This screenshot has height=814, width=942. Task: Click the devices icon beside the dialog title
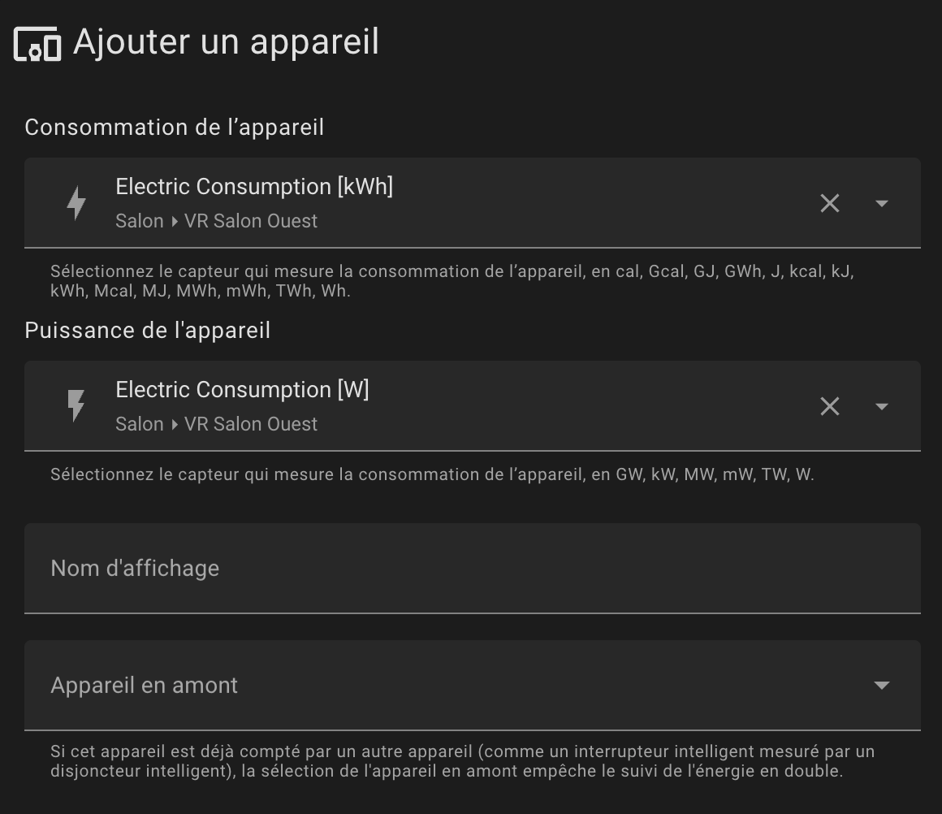(37, 43)
